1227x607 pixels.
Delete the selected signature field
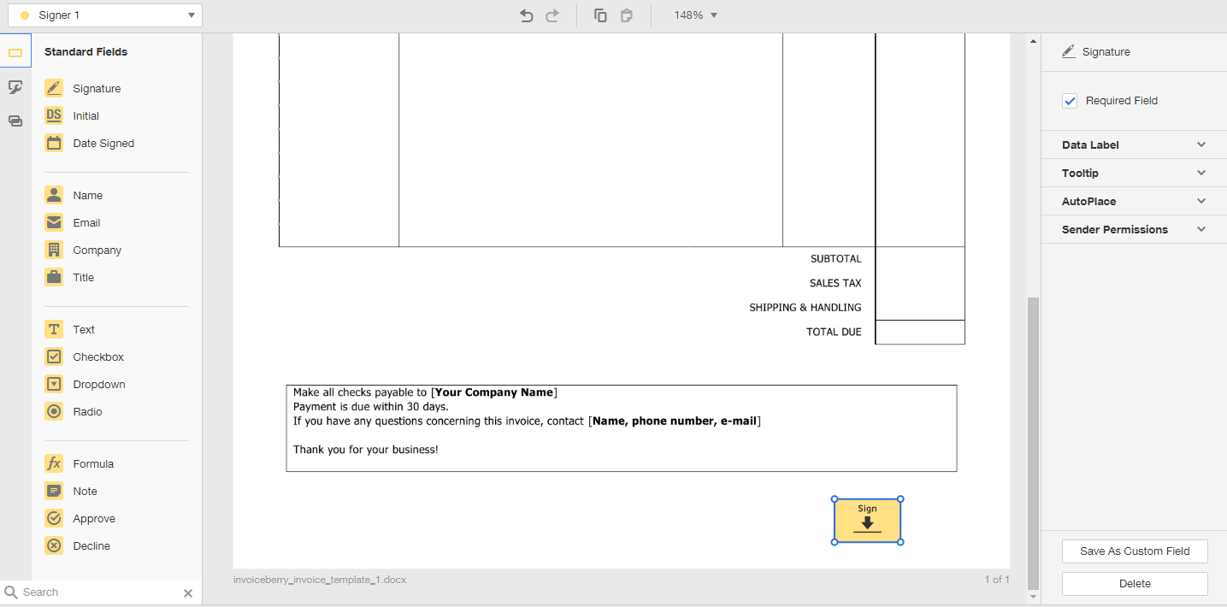pyautogui.click(x=1135, y=583)
